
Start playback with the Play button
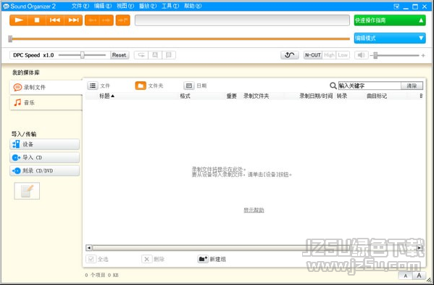[x=19, y=20]
